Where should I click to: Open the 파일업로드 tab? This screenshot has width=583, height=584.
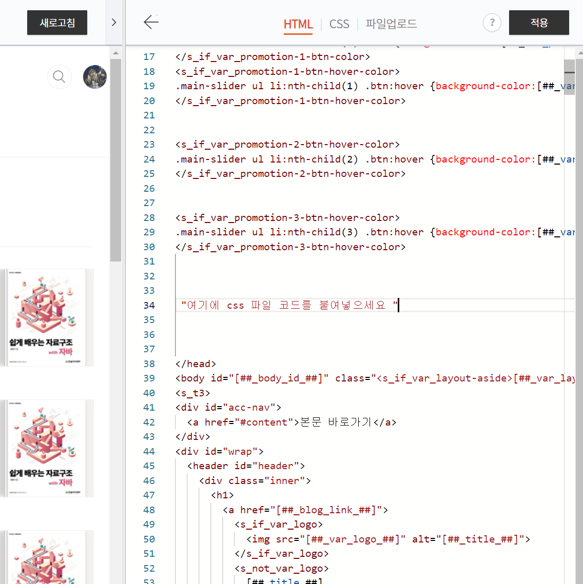(x=391, y=24)
